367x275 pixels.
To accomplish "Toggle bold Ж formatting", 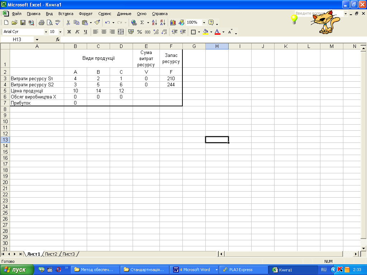I will tap(69, 32).
